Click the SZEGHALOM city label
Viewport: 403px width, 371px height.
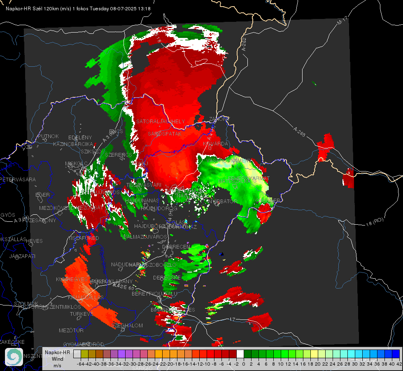tap(127, 325)
